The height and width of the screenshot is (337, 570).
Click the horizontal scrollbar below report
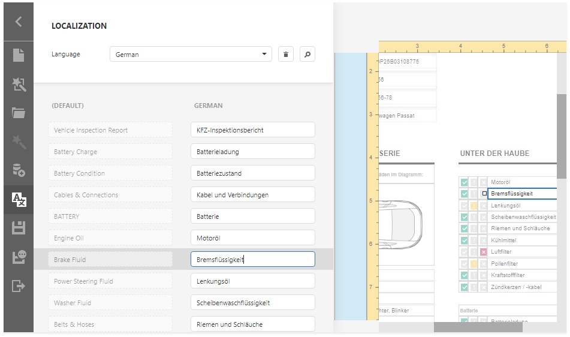tap(478, 327)
